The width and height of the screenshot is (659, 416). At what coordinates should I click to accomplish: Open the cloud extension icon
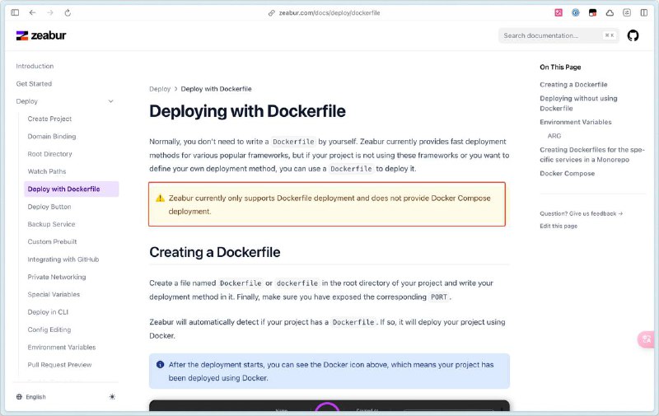(x=610, y=12)
